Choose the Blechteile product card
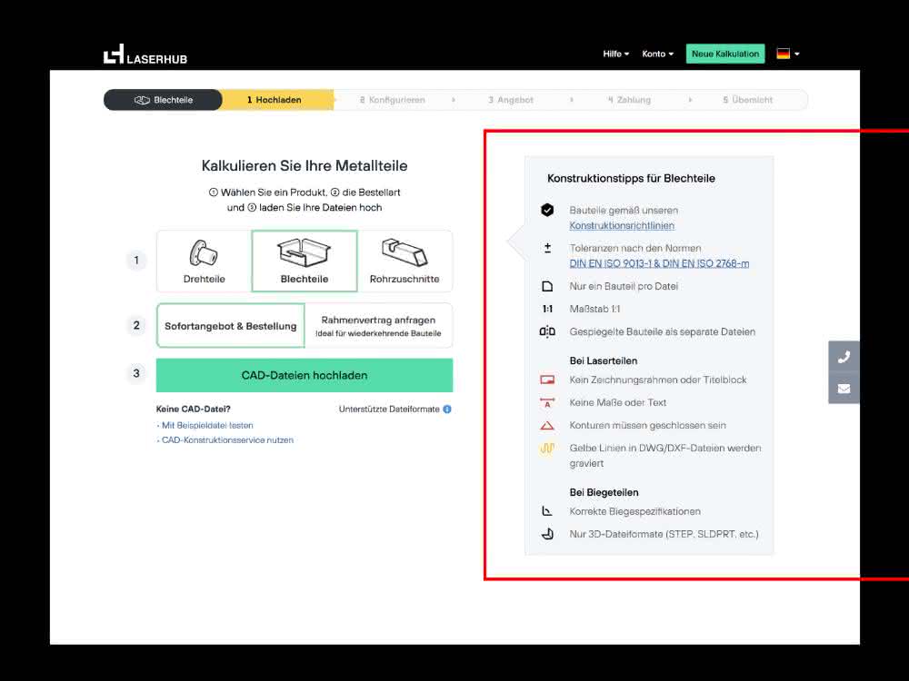The width and height of the screenshot is (909, 681). tap(305, 262)
